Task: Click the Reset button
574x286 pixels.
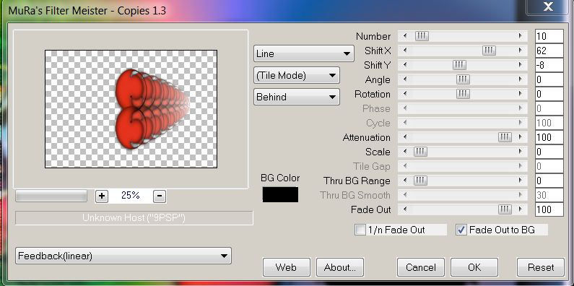Action: [x=541, y=267]
